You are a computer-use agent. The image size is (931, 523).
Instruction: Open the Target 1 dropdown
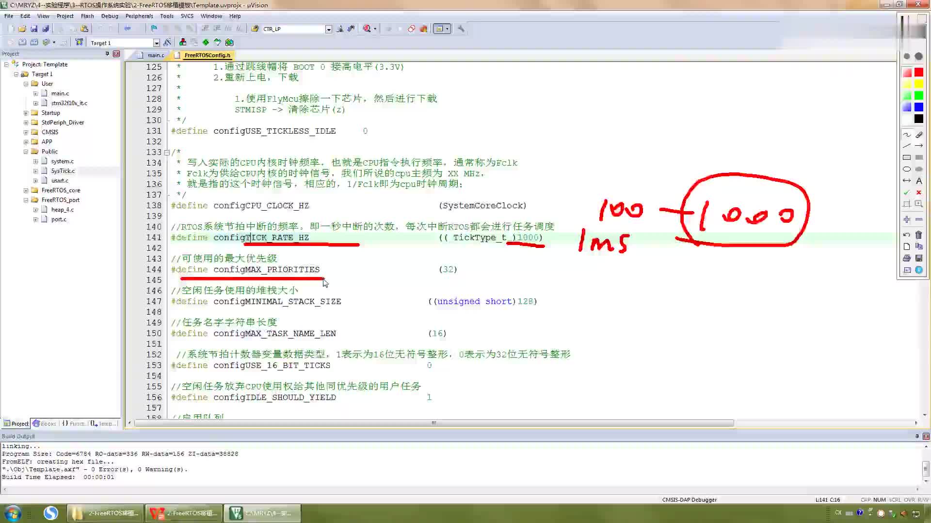[x=156, y=43]
